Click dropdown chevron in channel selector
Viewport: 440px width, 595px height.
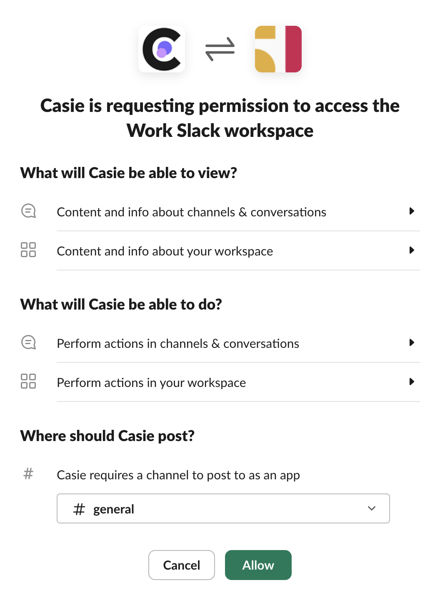coord(372,508)
